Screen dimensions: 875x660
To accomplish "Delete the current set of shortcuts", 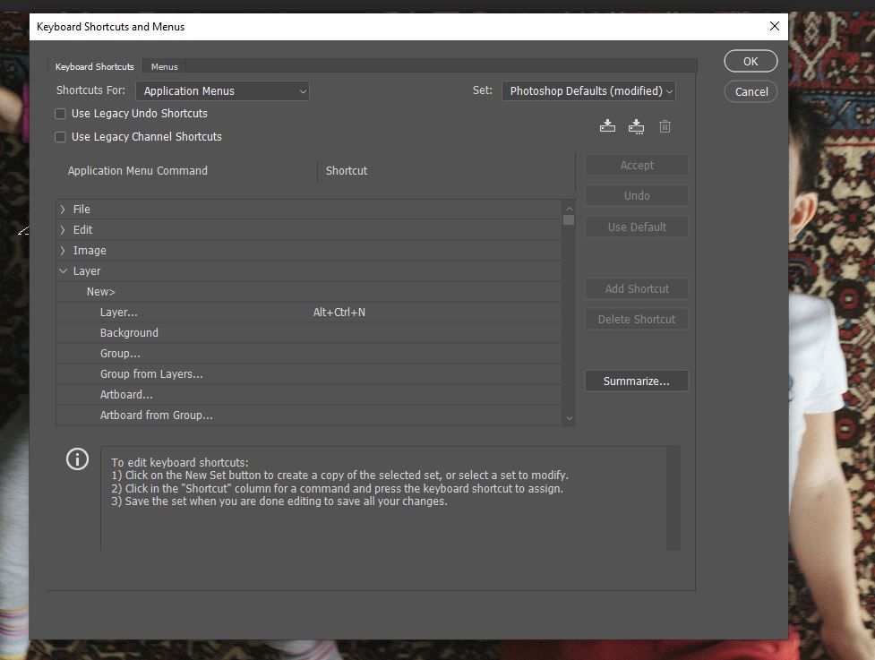I will (665, 126).
